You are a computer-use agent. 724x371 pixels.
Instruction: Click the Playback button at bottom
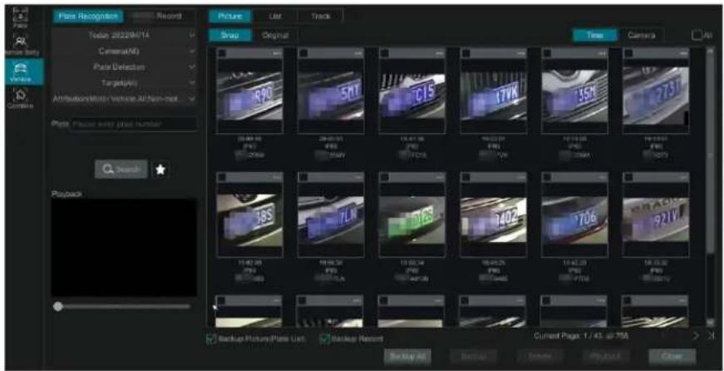(606, 357)
